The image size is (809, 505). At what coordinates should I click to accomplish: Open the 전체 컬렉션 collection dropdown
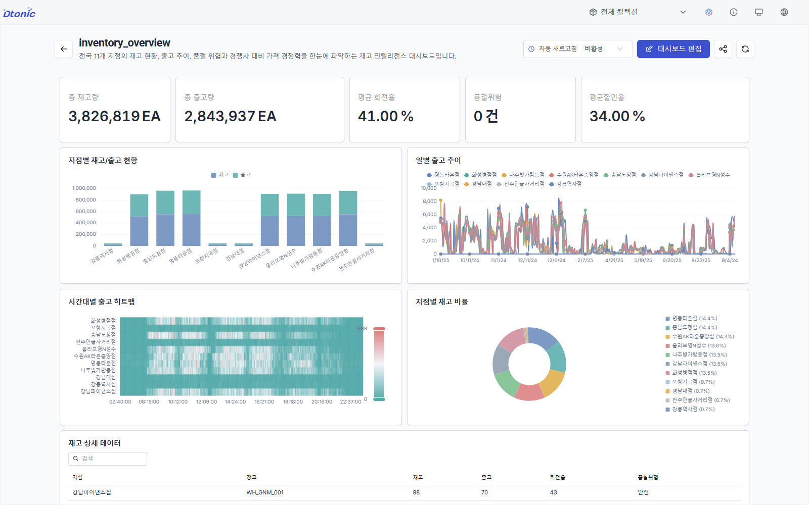[638, 12]
